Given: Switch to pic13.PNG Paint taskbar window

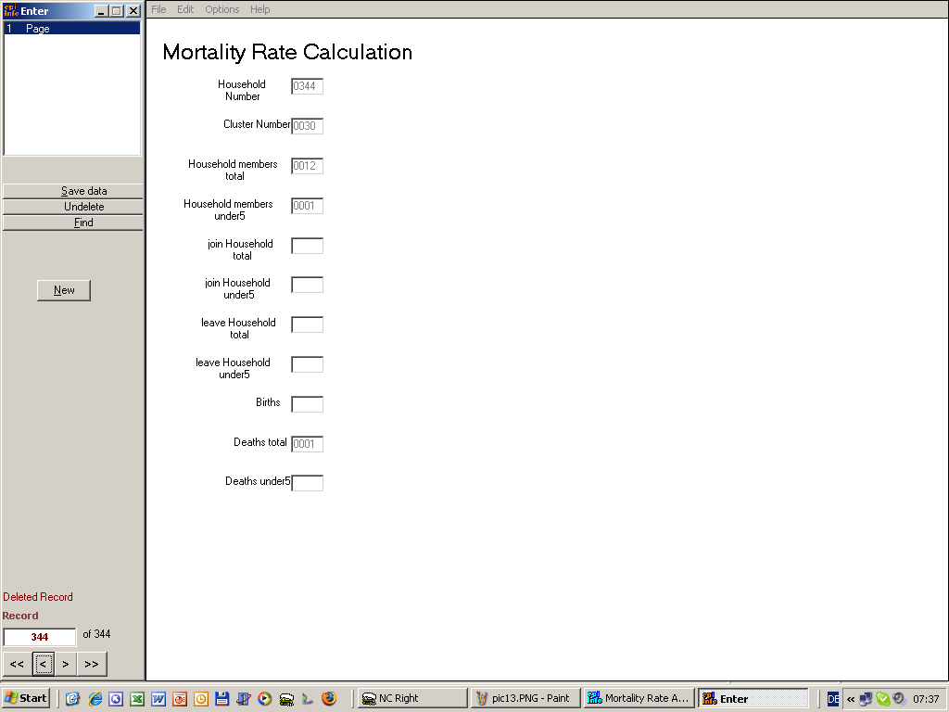Looking at the screenshot, I should 525,699.
